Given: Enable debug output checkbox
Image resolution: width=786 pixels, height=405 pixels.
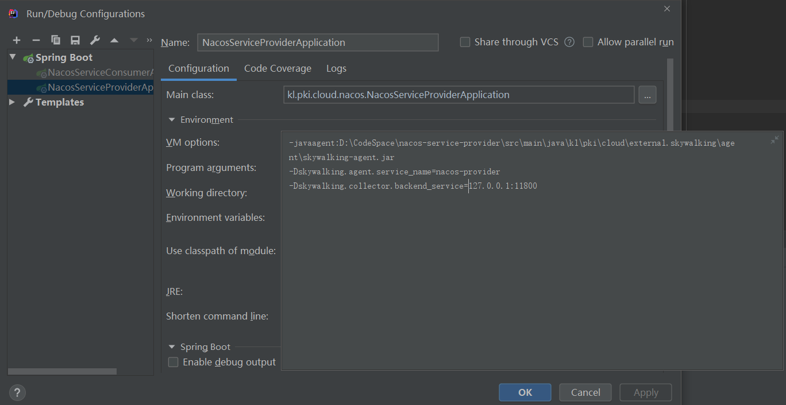Looking at the screenshot, I should 173,362.
